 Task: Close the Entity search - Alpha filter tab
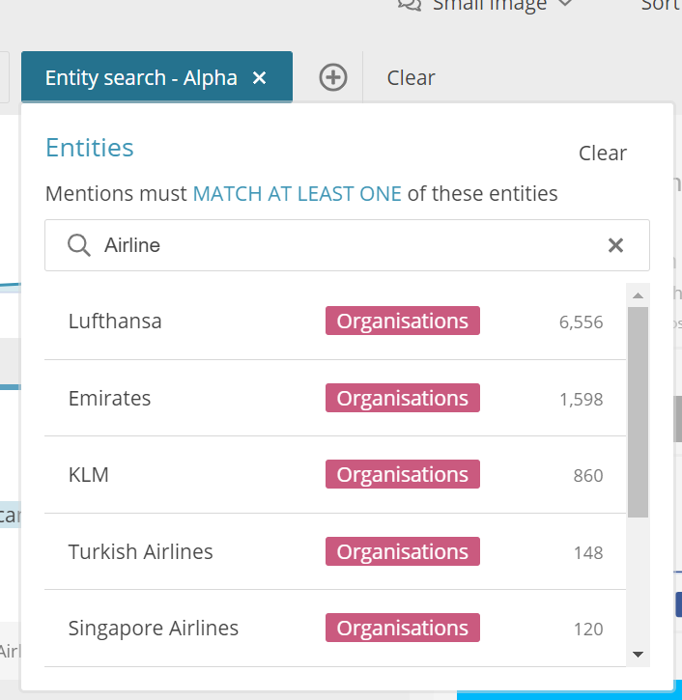click(x=260, y=78)
